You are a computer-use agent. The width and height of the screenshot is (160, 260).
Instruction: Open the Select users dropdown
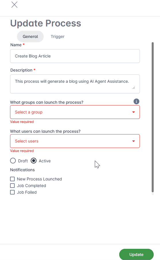click(x=75, y=141)
